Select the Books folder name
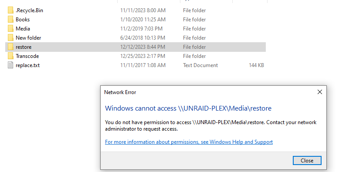The height and width of the screenshot is (172, 339). 23,20
